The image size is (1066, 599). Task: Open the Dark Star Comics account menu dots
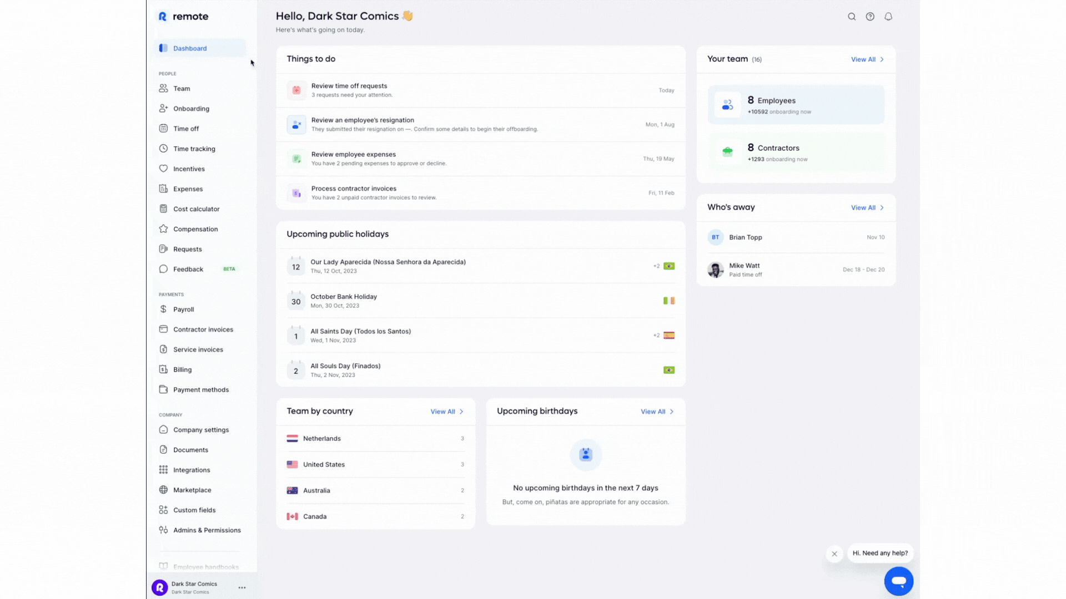pos(242,587)
